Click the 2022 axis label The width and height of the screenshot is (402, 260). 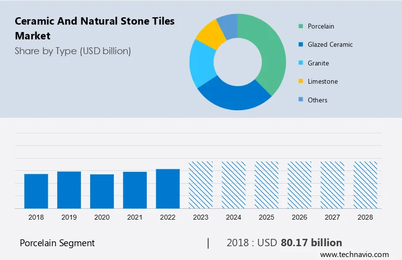tap(167, 217)
